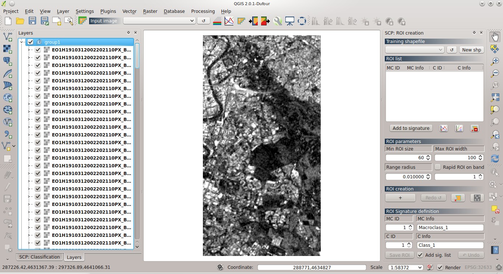Disable the Add sig. list checkbox

(421, 255)
